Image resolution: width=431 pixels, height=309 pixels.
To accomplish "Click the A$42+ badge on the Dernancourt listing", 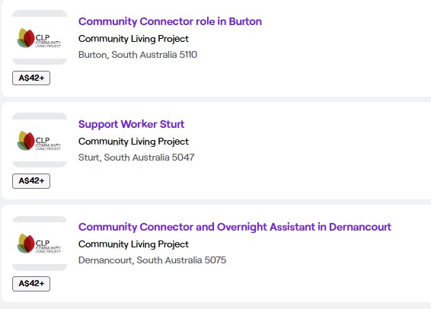I will click(31, 284).
